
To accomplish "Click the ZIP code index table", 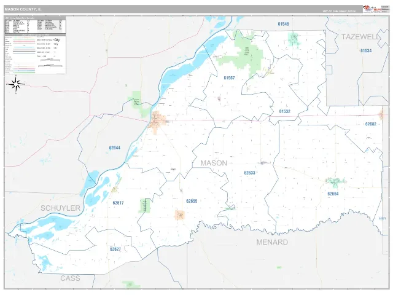I will pos(36,25).
